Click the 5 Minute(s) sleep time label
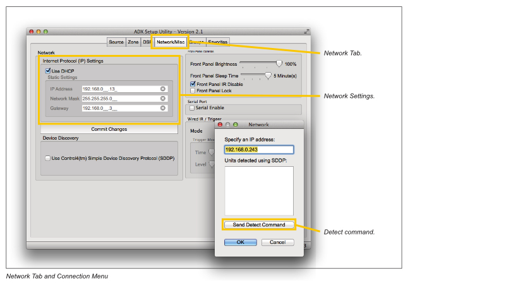The width and height of the screenshot is (511, 285). (x=285, y=76)
